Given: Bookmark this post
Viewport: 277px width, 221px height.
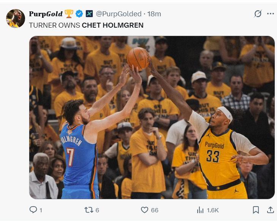Looking at the screenshot, I should (256, 210).
